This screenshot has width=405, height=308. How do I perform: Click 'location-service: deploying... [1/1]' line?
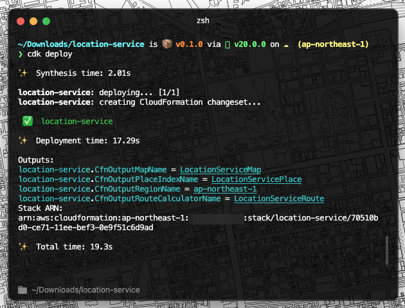pos(98,92)
